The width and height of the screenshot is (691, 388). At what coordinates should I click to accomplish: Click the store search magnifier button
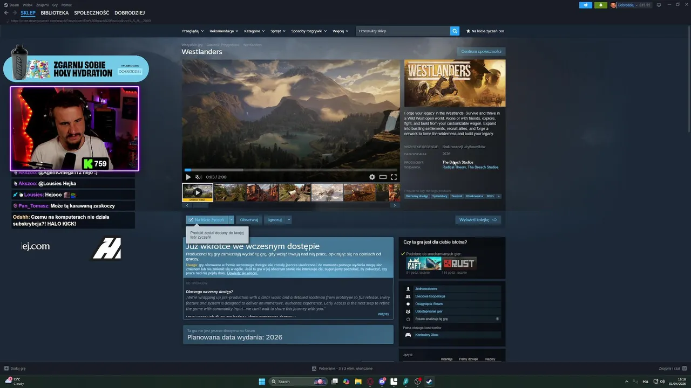[455, 31]
